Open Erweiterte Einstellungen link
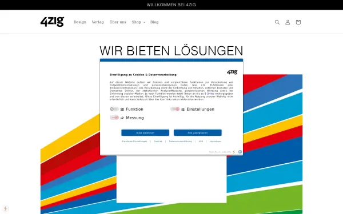 pos(134,142)
